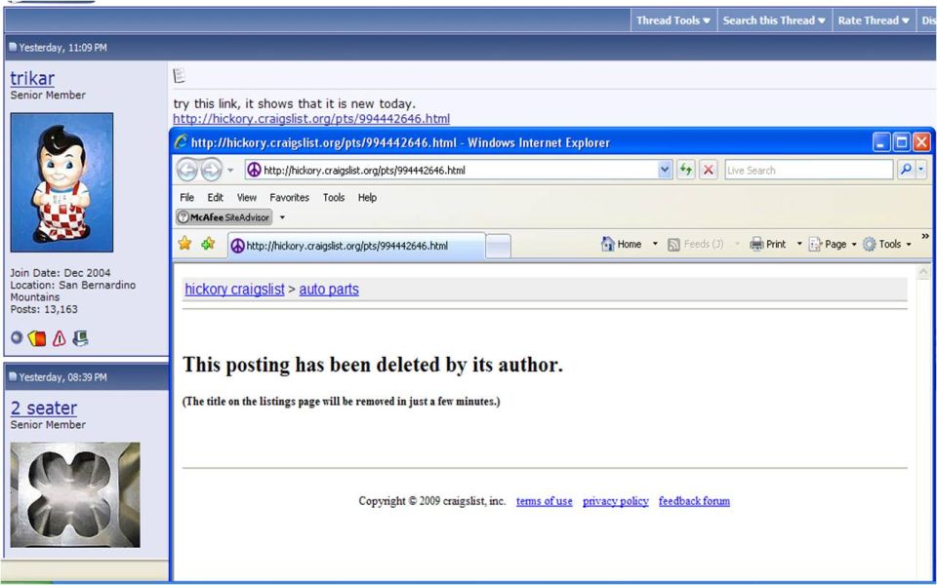Click the IE Forward navigation arrow

(x=211, y=170)
